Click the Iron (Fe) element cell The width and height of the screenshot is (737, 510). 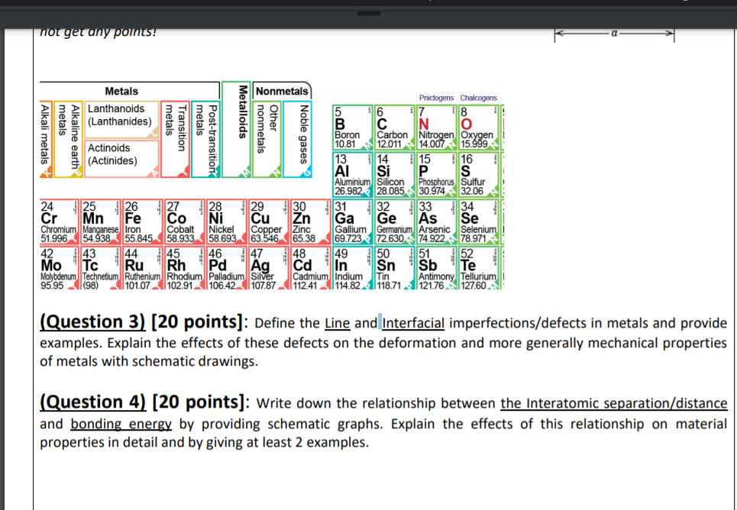(x=143, y=222)
